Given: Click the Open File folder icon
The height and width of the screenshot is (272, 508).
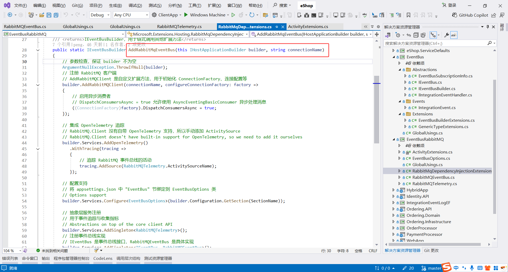Looking at the screenshot, I should pos(42,15).
